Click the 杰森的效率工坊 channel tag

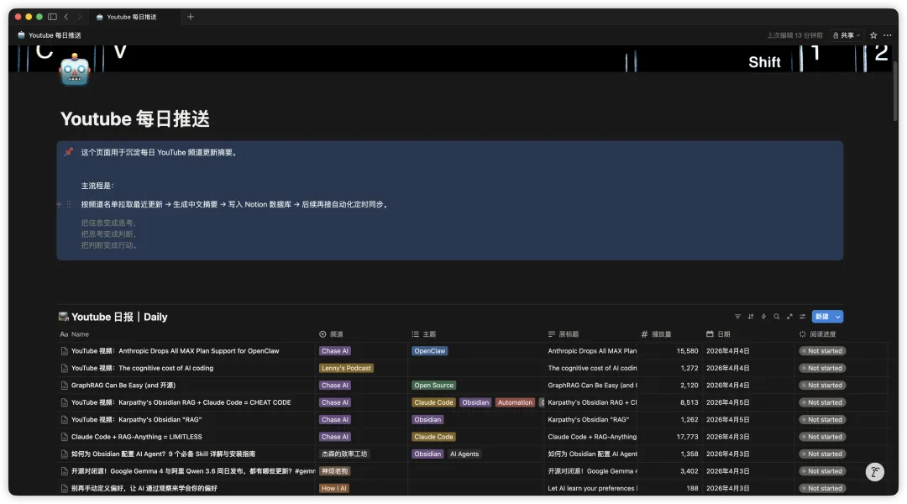pos(344,454)
